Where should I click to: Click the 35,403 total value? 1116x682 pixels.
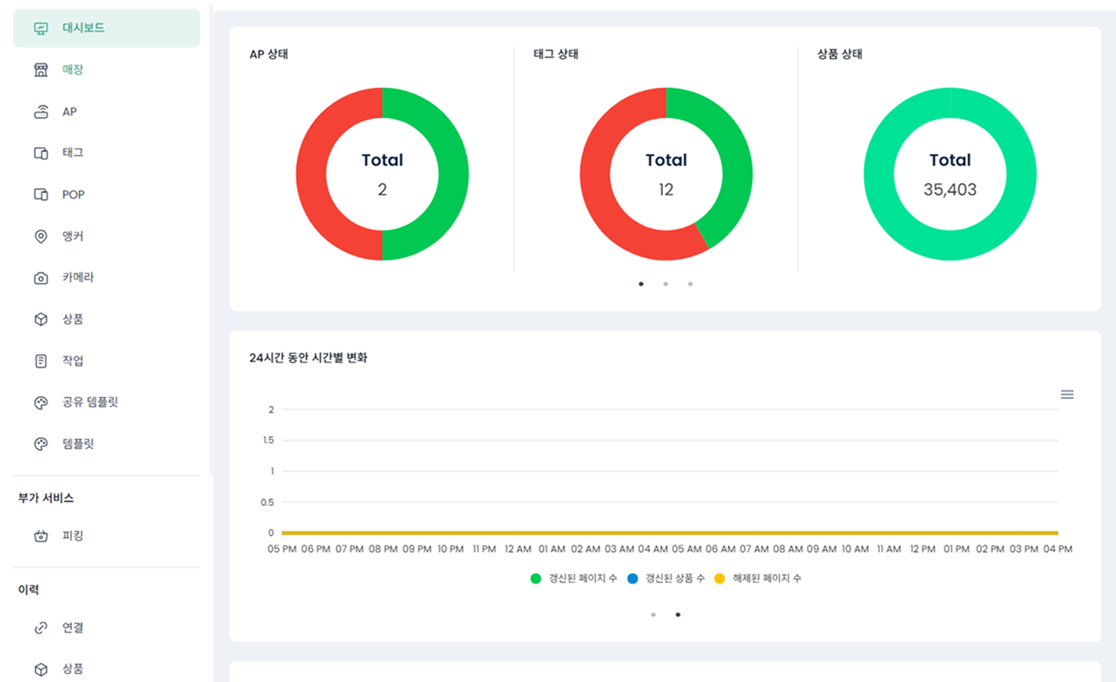(x=950, y=190)
